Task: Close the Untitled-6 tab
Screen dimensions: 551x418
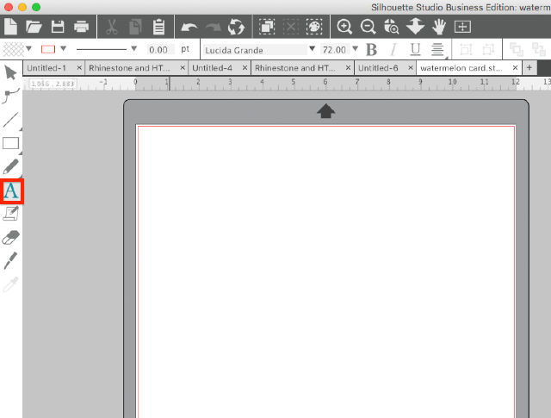Action: (x=411, y=67)
